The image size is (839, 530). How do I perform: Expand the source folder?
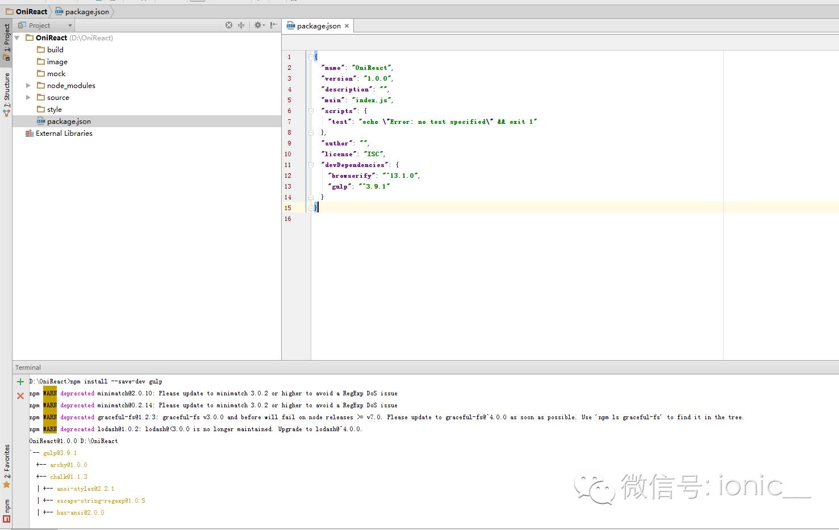28,97
